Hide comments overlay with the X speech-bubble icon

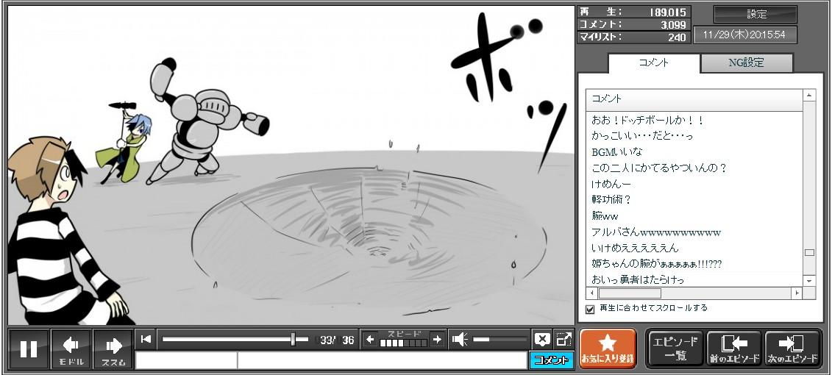[x=542, y=339]
